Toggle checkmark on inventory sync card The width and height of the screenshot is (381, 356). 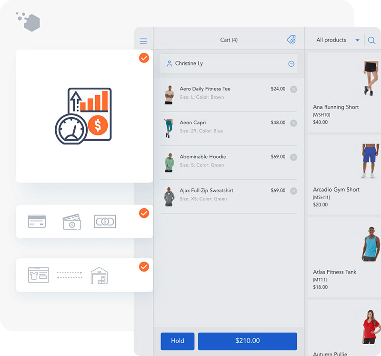144,267
